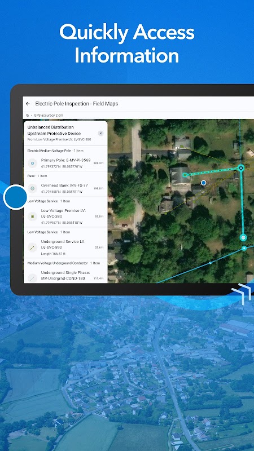
Task: Tap the Unbalanced Distribution Upstream Protective Device heading
Action: [x=54, y=130]
